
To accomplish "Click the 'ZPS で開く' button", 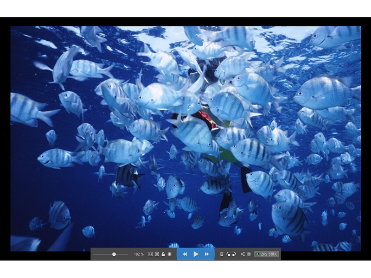I will 267,254.
